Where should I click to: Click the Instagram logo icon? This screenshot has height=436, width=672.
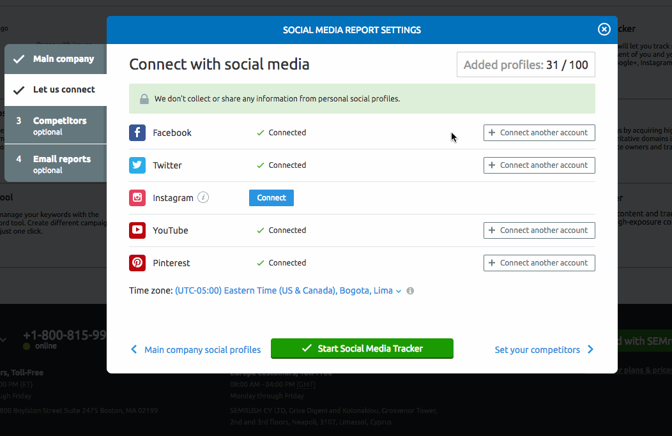click(137, 198)
